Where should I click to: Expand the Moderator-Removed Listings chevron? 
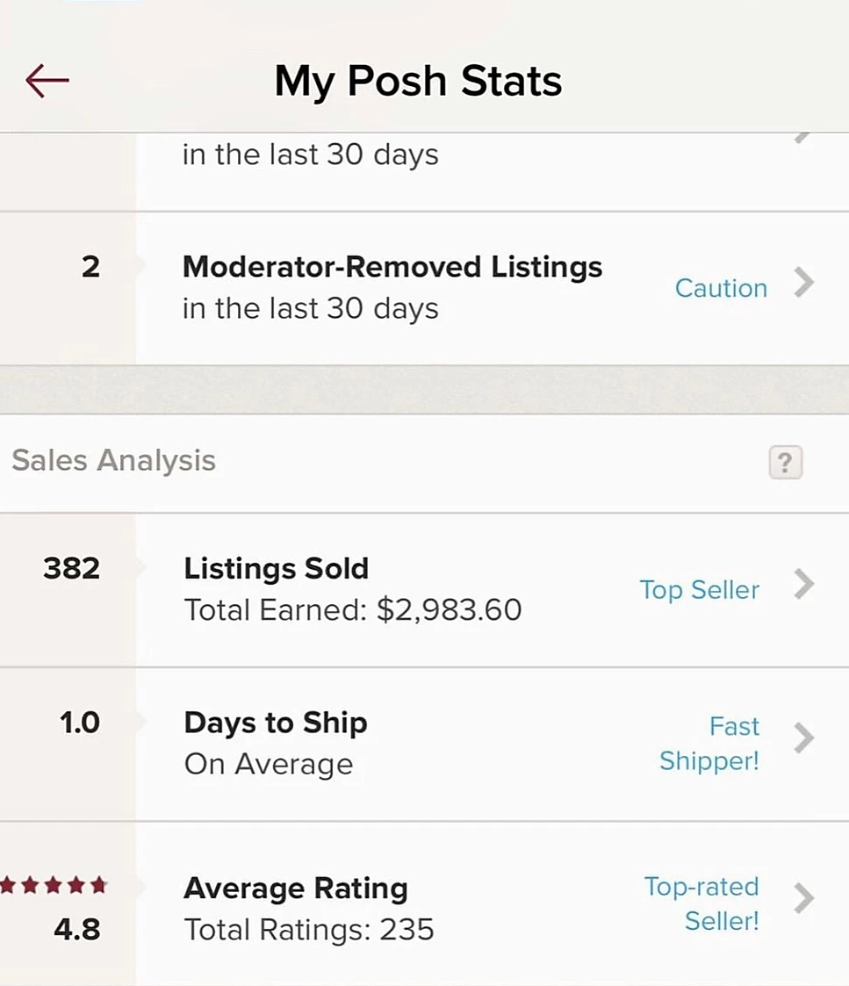click(803, 283)
